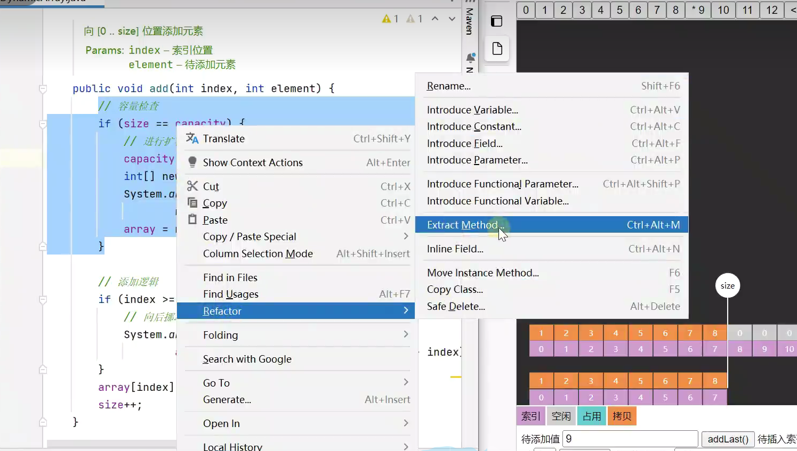Click fold-end marker at add method's closing brace
The width and height of the screenshot is (797, 451).
[x=43, y=422]
